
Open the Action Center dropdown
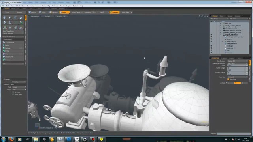pyautogui.click(x=77, y=12)
